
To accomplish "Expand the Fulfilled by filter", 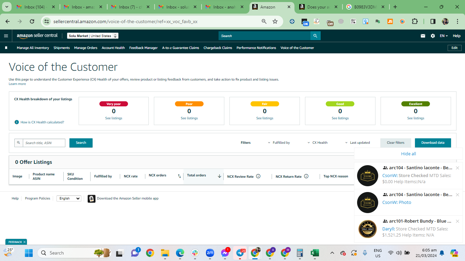I will (279, 143).
